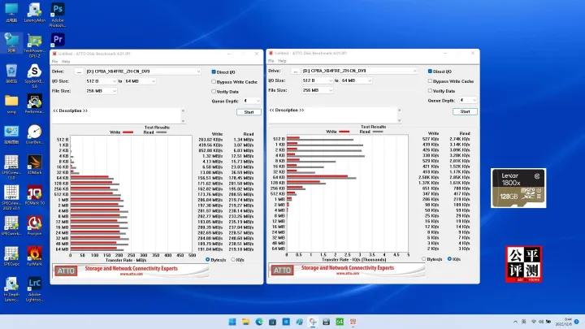The height and width of the screenshot is (329, 585).
Task: Open the PerformanceTest desktop icon
Action: point(34,104)
